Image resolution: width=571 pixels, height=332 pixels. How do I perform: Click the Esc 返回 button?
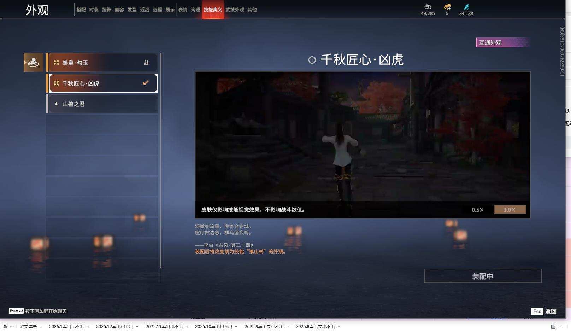tap(544, 311)
